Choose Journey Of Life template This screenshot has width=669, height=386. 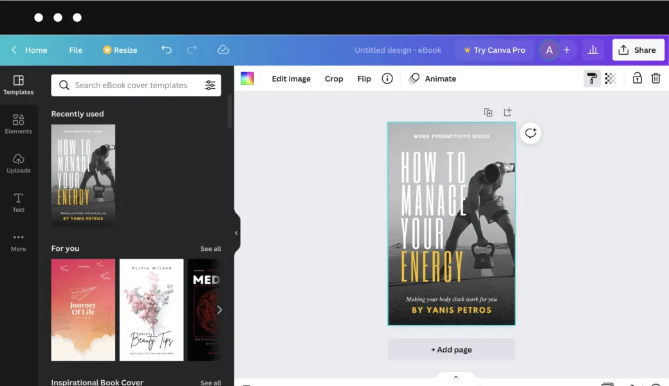click(83, 309)
